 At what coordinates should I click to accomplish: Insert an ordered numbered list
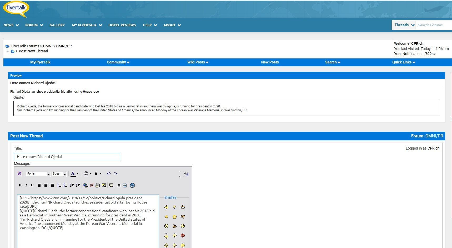(x=59, y=185)
